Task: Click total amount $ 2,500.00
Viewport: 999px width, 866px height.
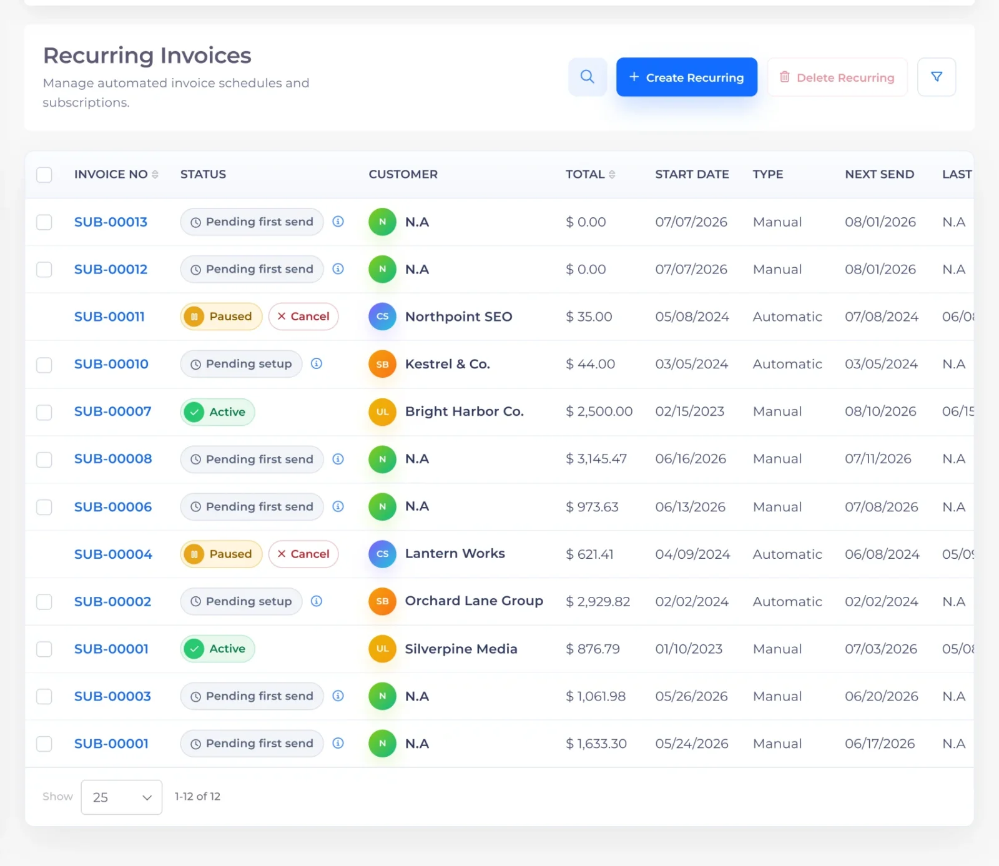Action: [x=599, y=411]
